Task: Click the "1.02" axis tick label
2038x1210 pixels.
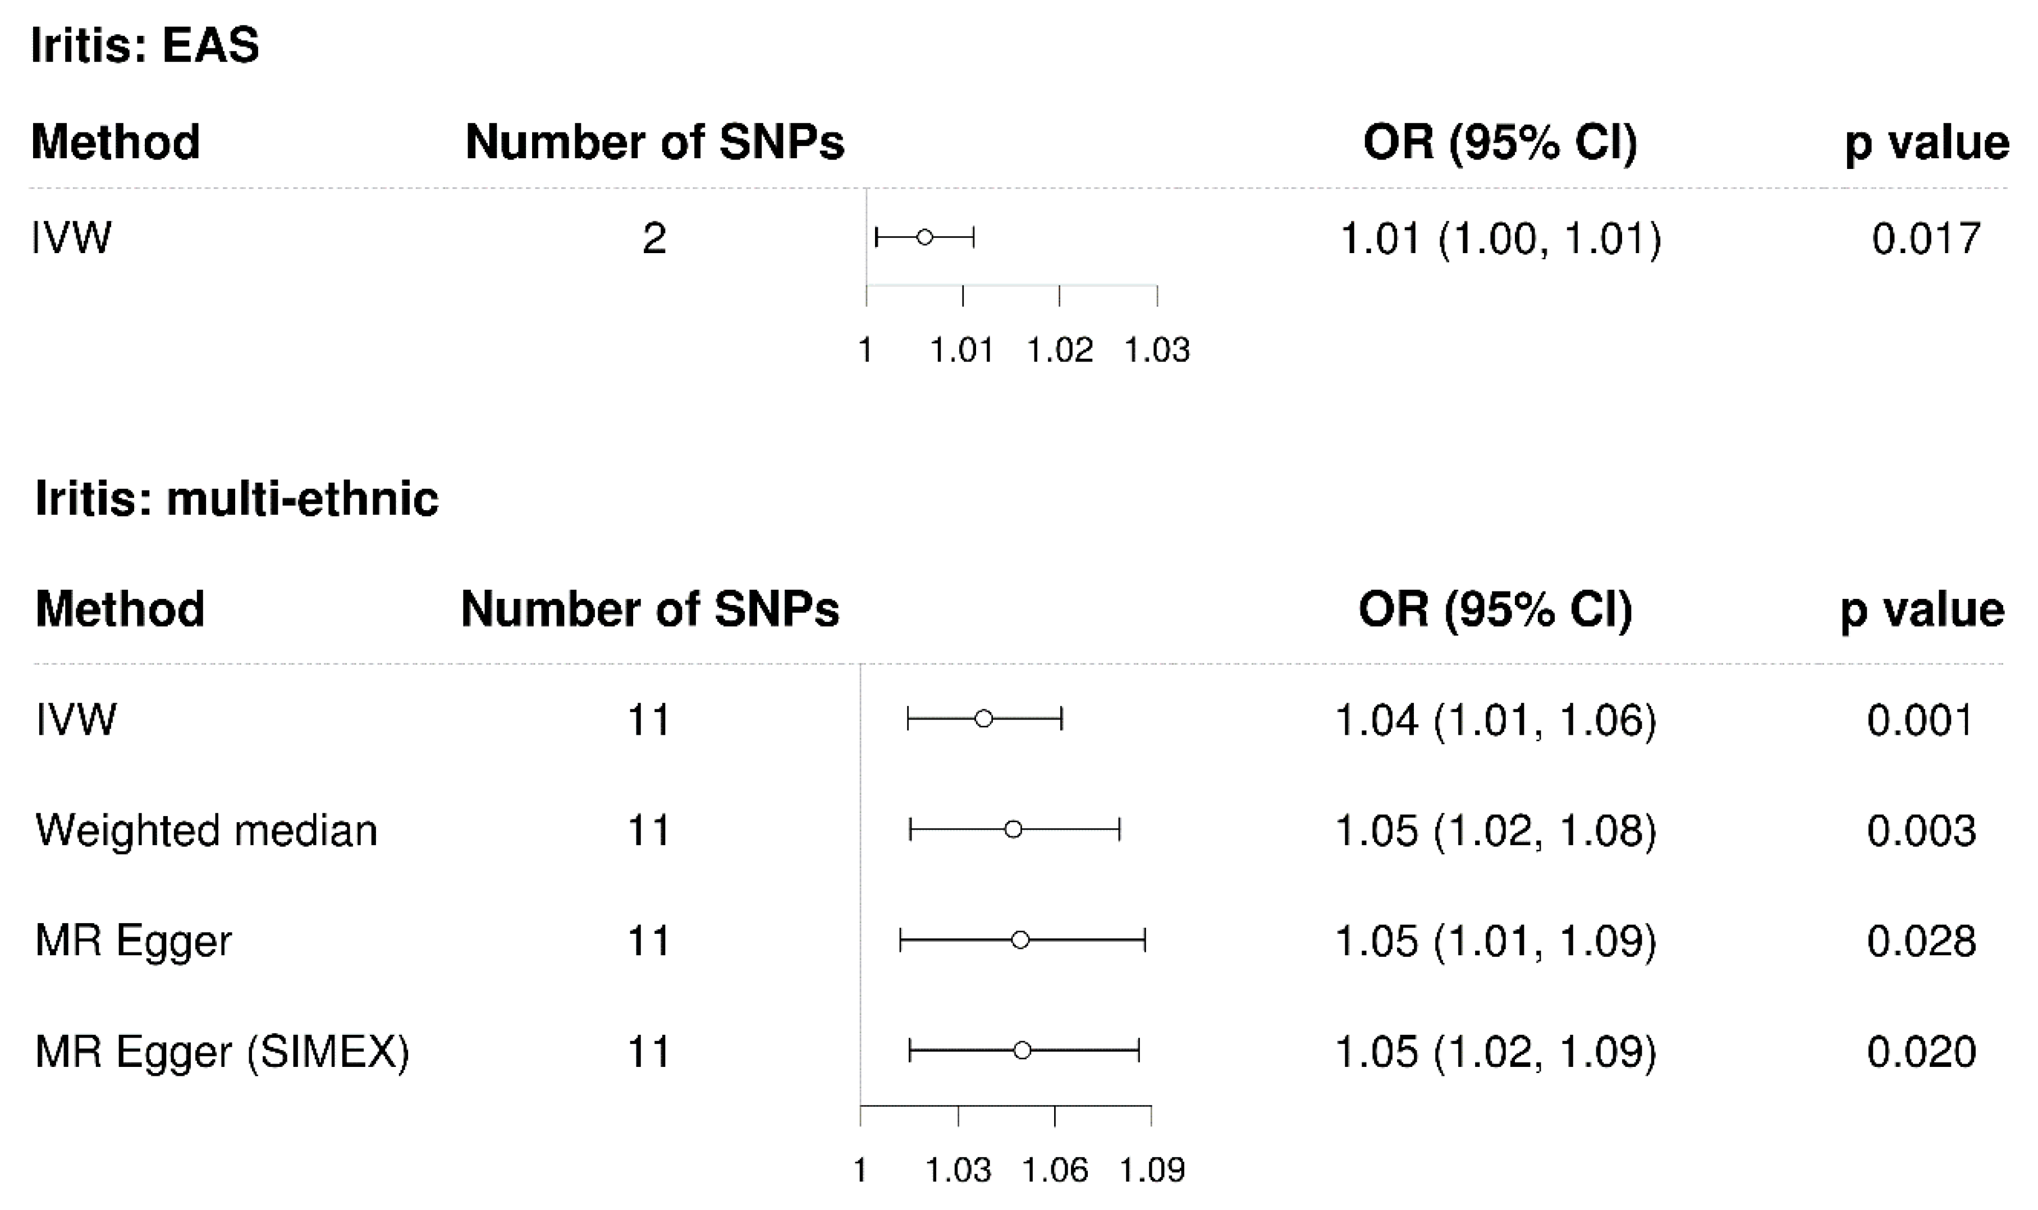Action: (x=1059, y=351)
